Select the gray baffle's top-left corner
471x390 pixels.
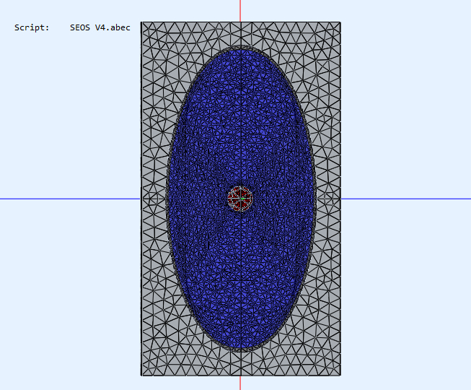coord(142,23)
